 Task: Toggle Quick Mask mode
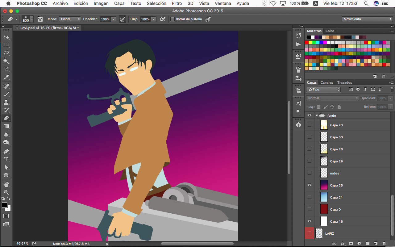coord(6,216)
